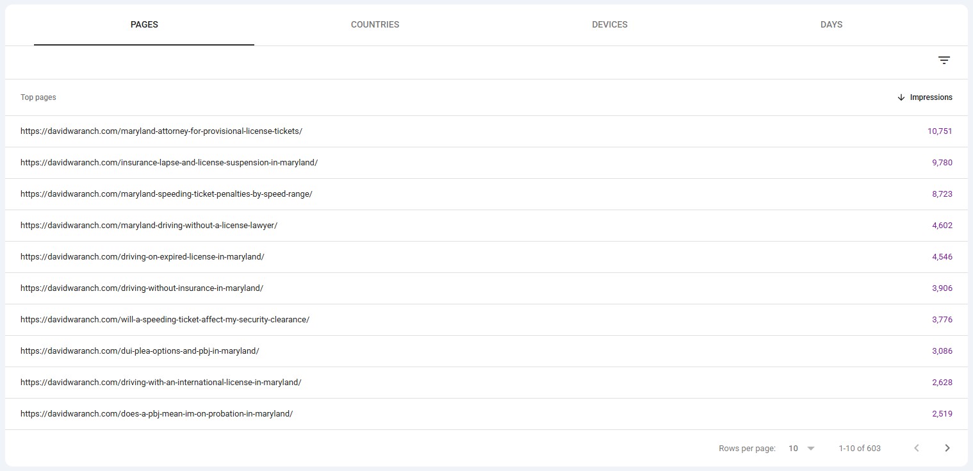Viewport: 973px width, 471px height.
Task: Go to next page of results
Action: 947,448
